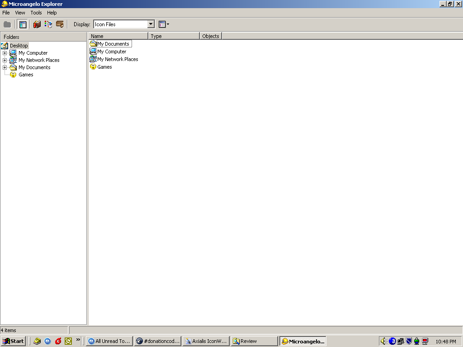Open the Tools menu

(36, 13)
